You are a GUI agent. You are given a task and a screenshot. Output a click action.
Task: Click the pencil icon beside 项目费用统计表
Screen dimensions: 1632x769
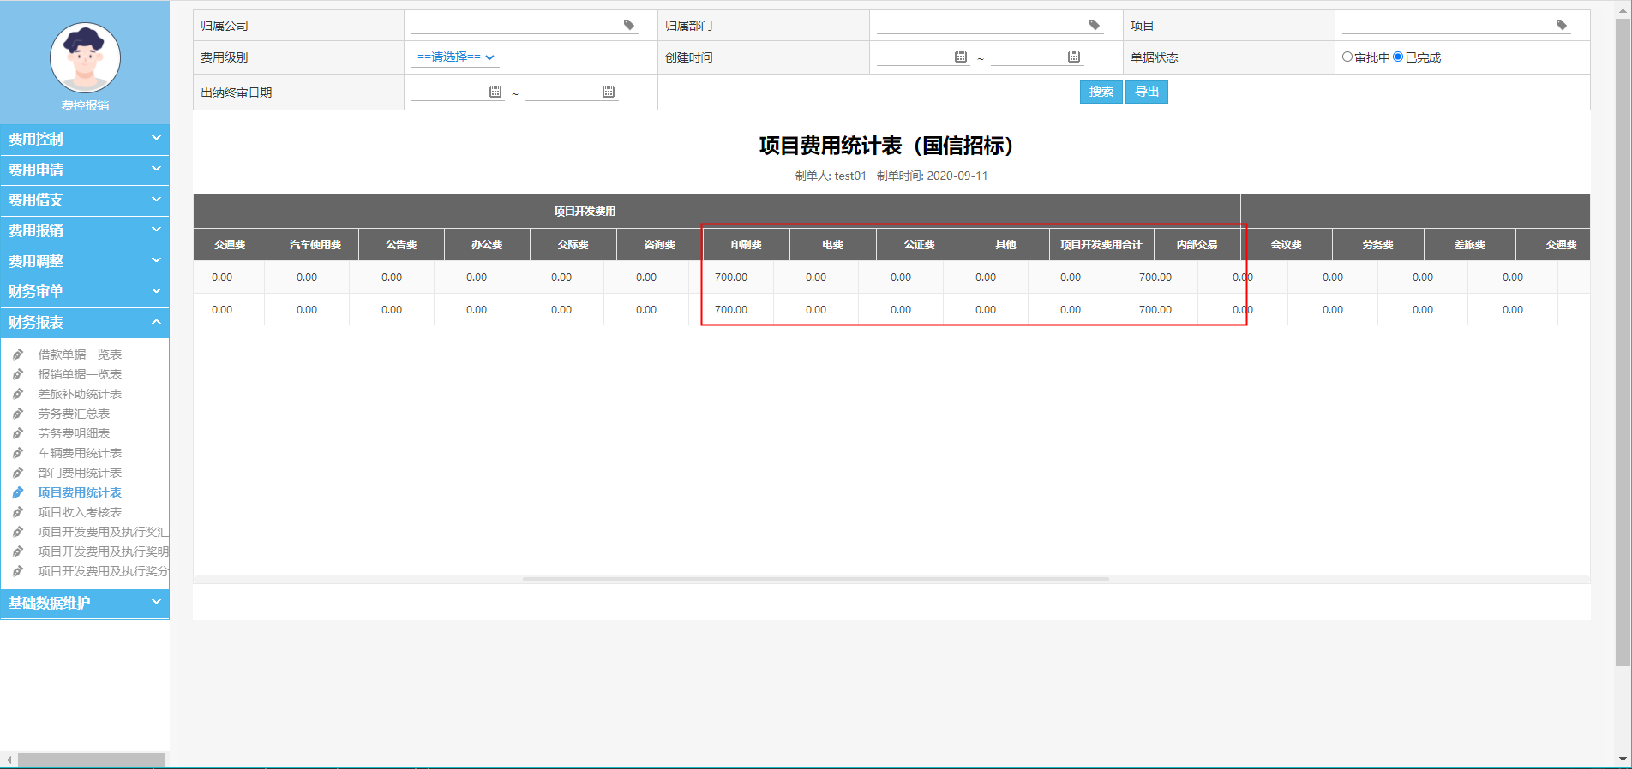[18, 492]
